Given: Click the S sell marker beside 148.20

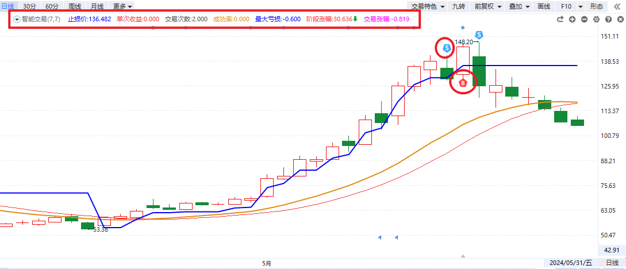Looking at the screenshot, I should (479, 36).
